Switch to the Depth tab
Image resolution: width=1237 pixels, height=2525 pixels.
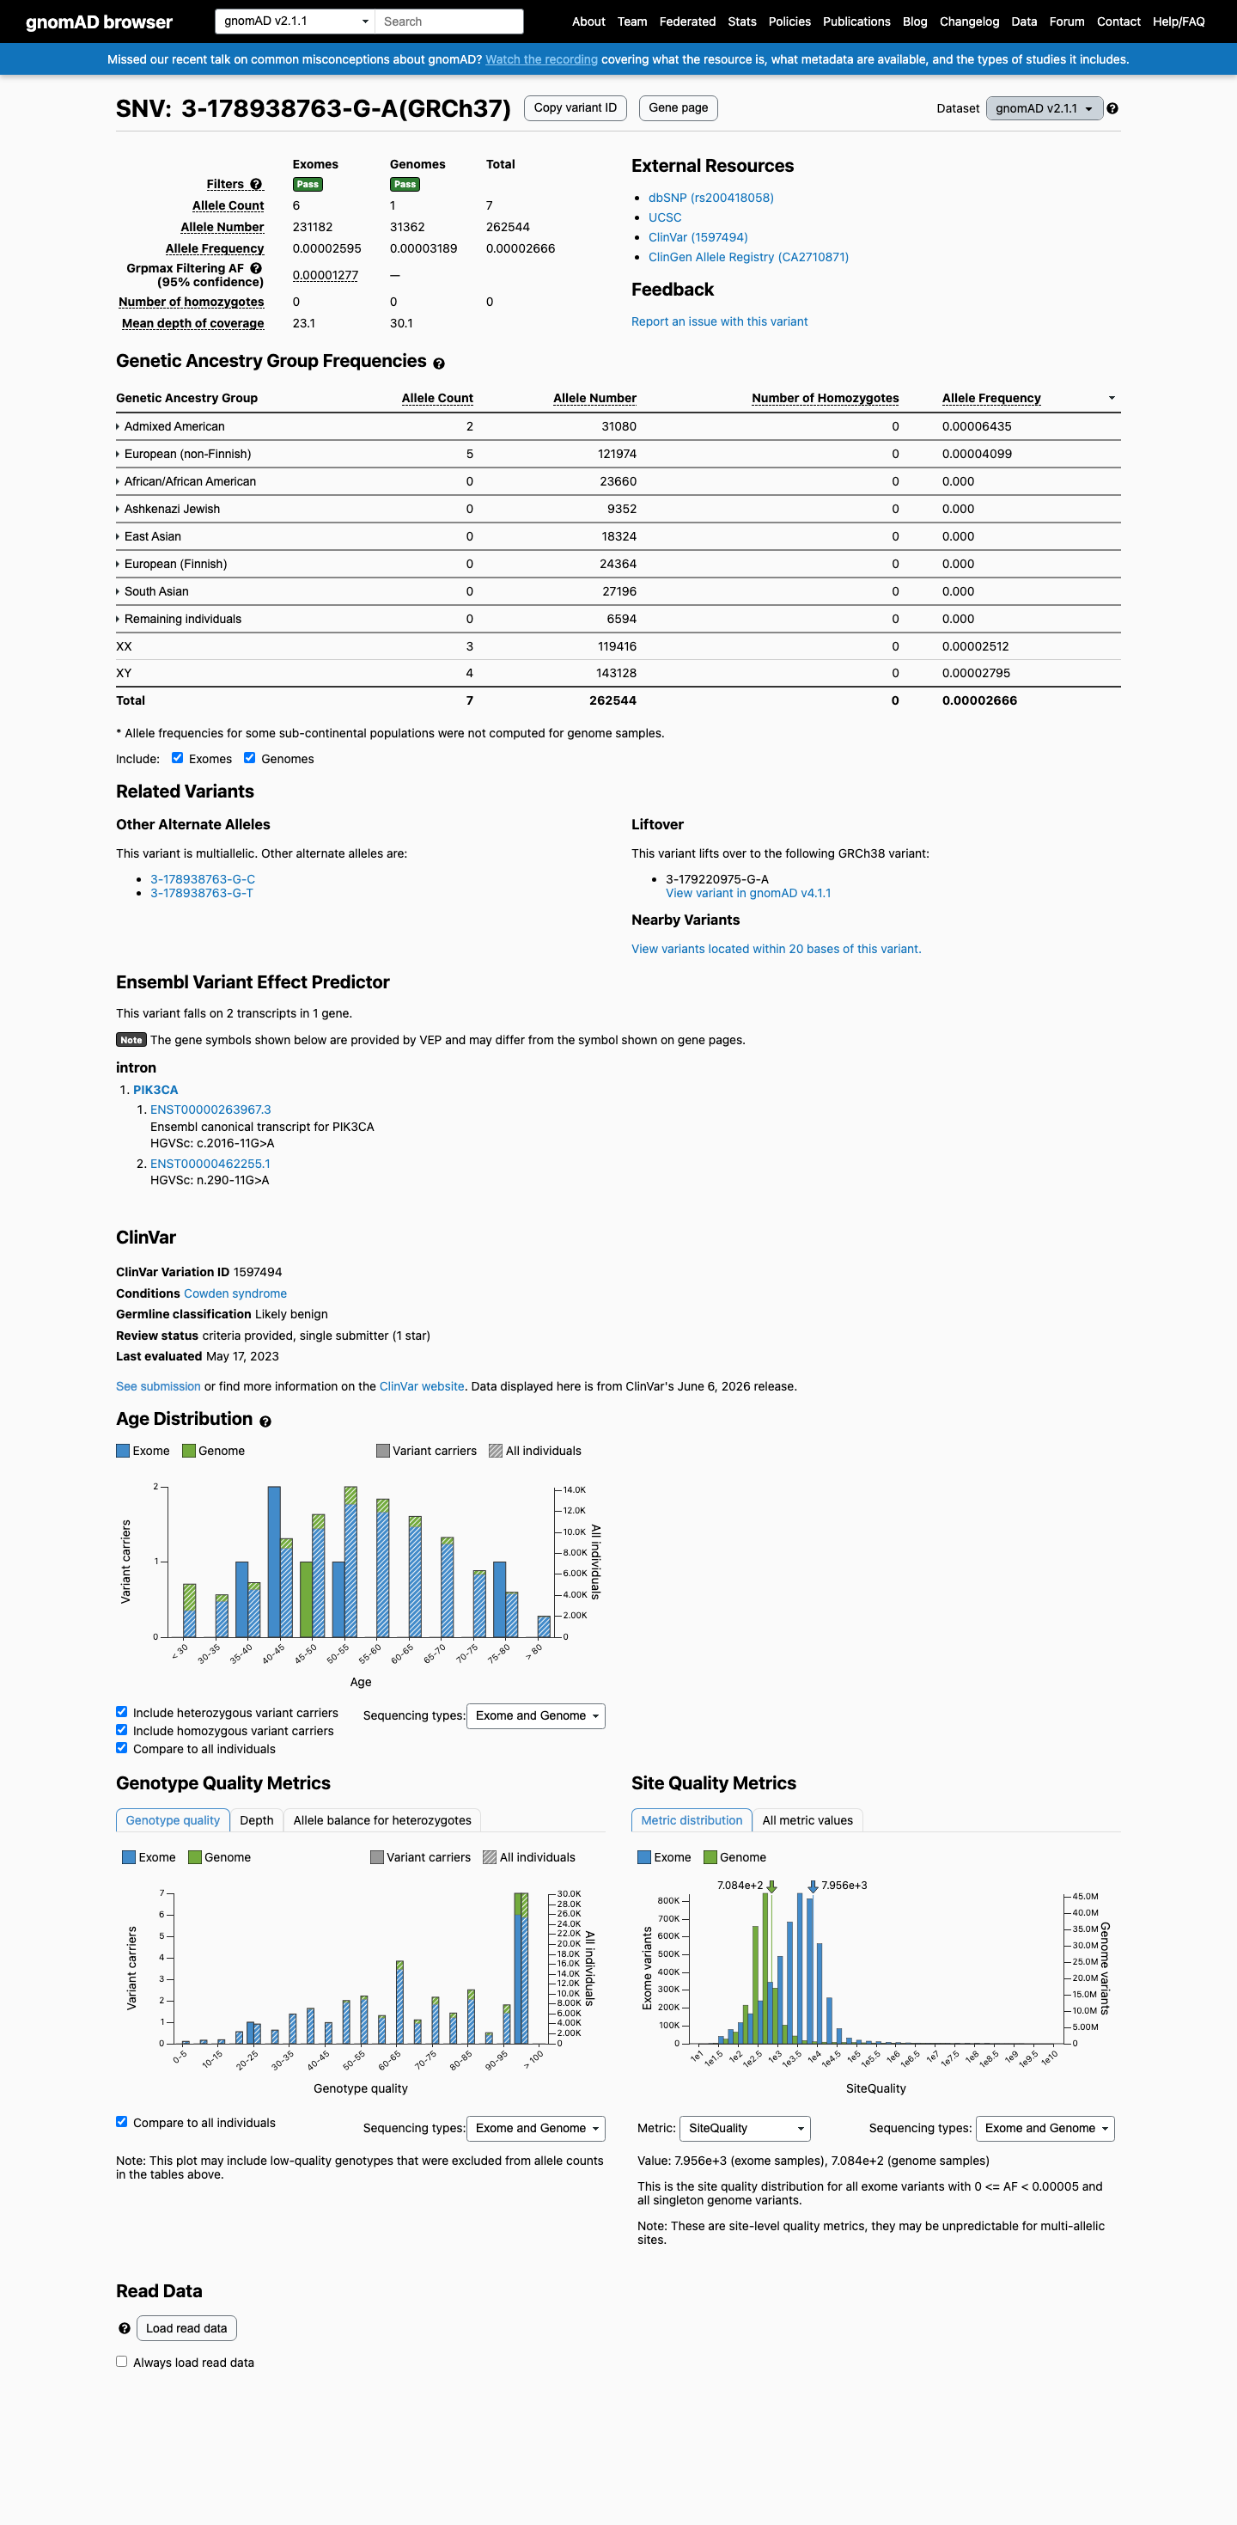click(257, 1820)
